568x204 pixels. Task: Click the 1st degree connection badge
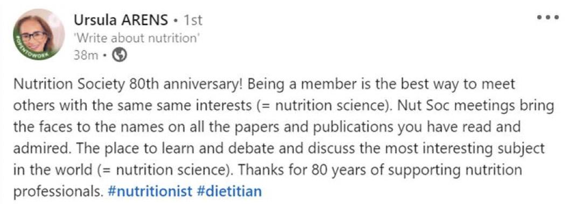[x=193, y=20]
